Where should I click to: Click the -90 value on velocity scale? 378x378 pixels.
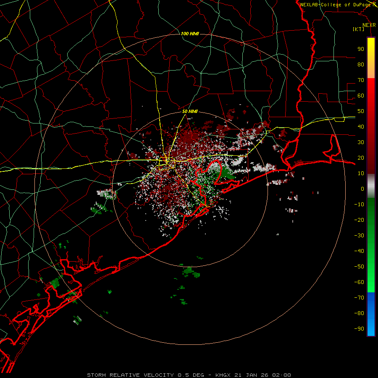(x=359, y=329)
